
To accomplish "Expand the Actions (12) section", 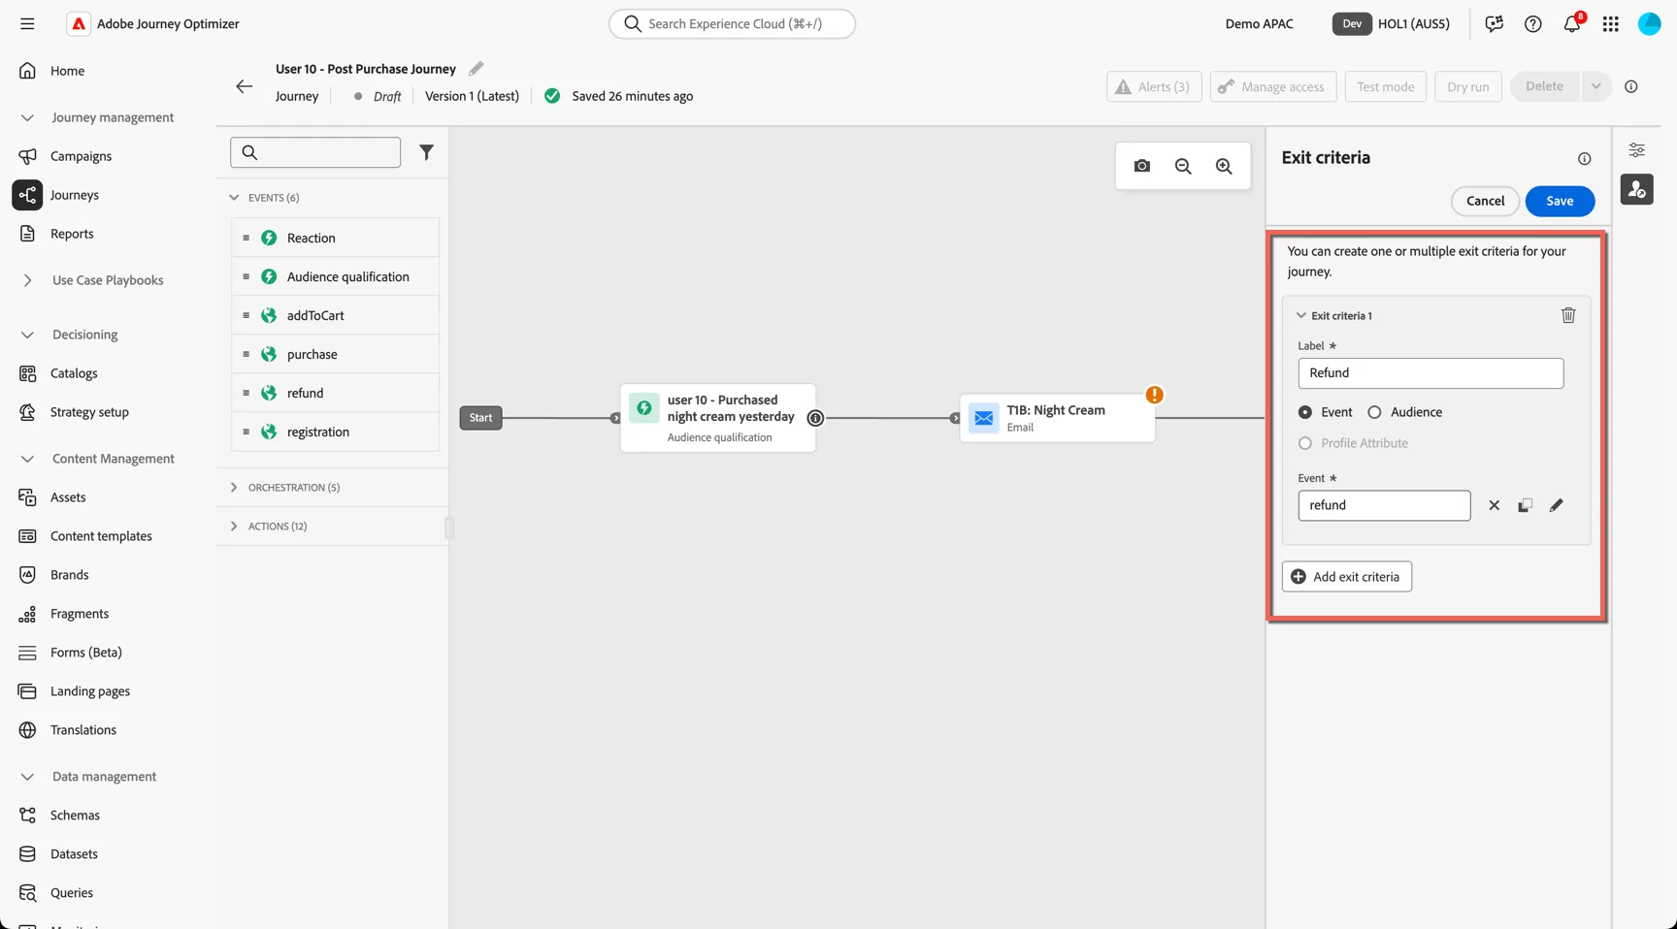I will click(277, 526).
